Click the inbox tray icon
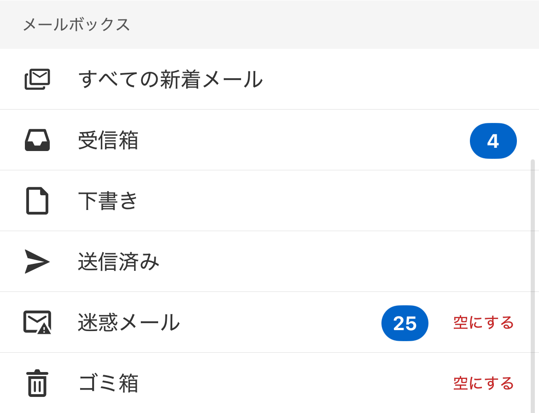Image resolution: width=539 pixels, height=413 pixels. click(37, 140)
